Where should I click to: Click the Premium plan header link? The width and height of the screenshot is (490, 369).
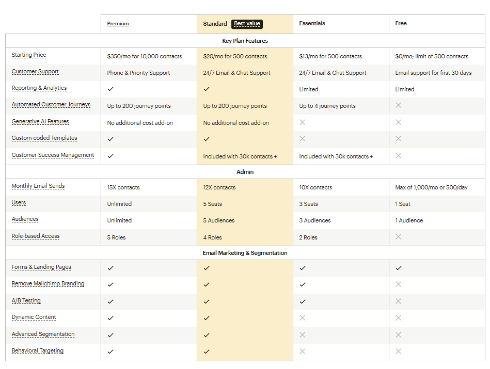pos(118,24)
